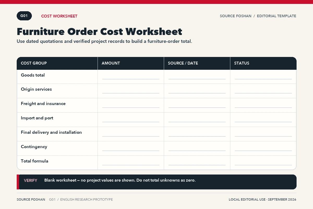
Task: Click the Amount field for Import and port
Action: click(131, 120)
